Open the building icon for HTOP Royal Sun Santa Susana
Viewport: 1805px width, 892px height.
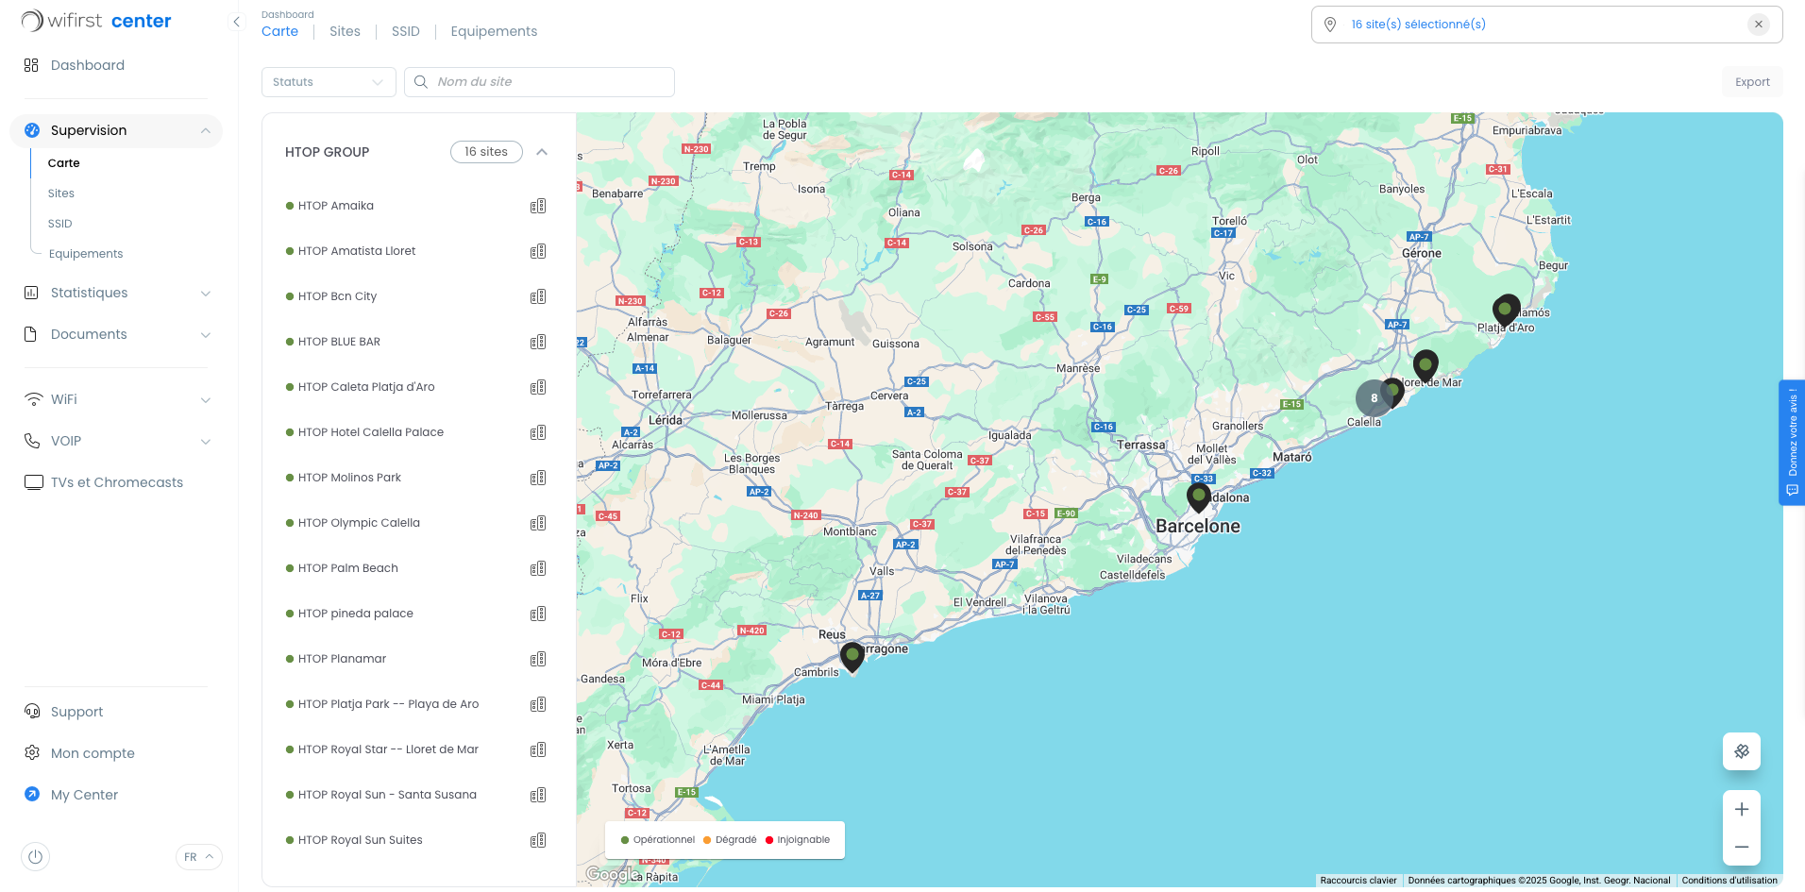point(538,795)
